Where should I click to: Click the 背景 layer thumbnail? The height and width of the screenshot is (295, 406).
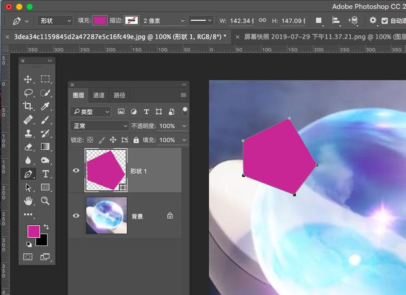(x=107, y=216)
